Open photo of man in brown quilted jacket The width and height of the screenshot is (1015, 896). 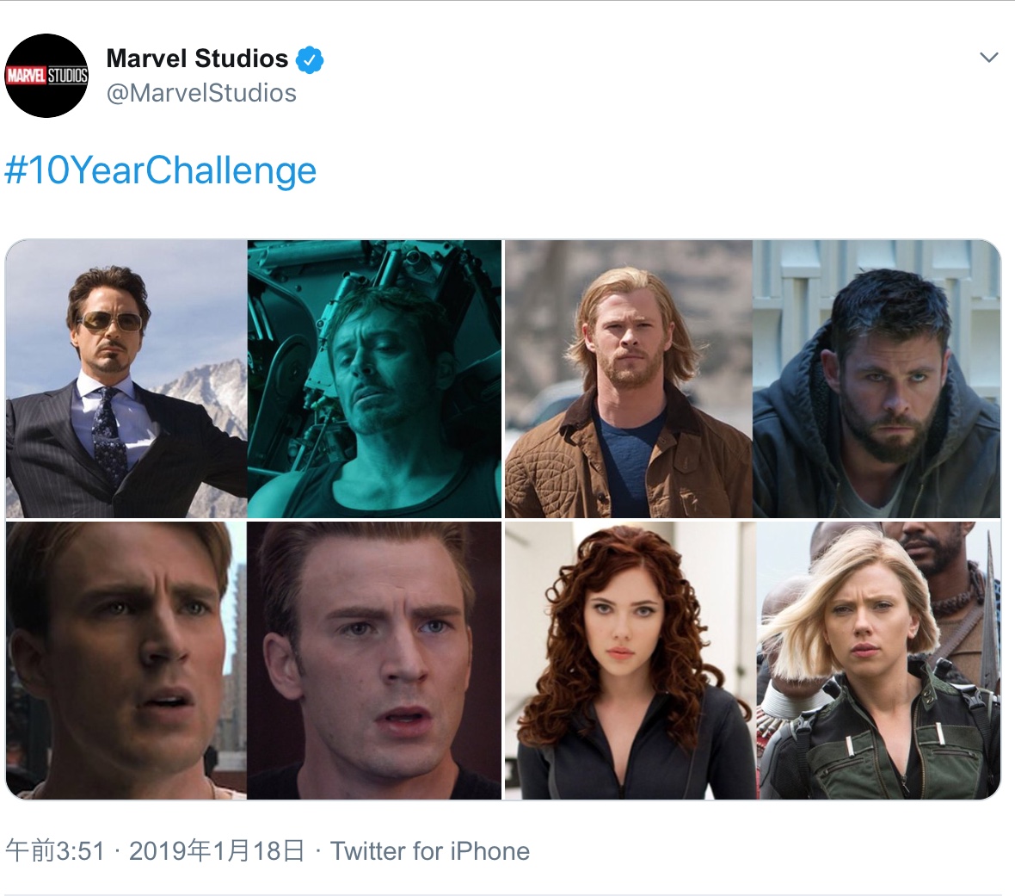pos(628,379)
